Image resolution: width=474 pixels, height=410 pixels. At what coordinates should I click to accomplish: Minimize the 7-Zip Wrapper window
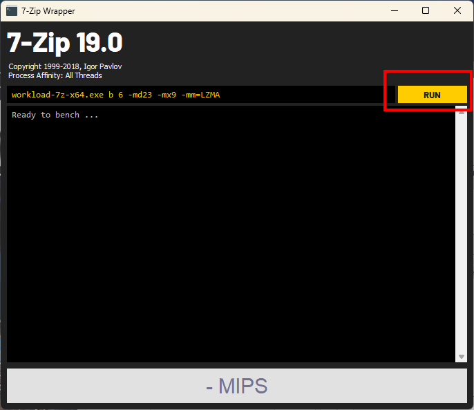point(394,10)
